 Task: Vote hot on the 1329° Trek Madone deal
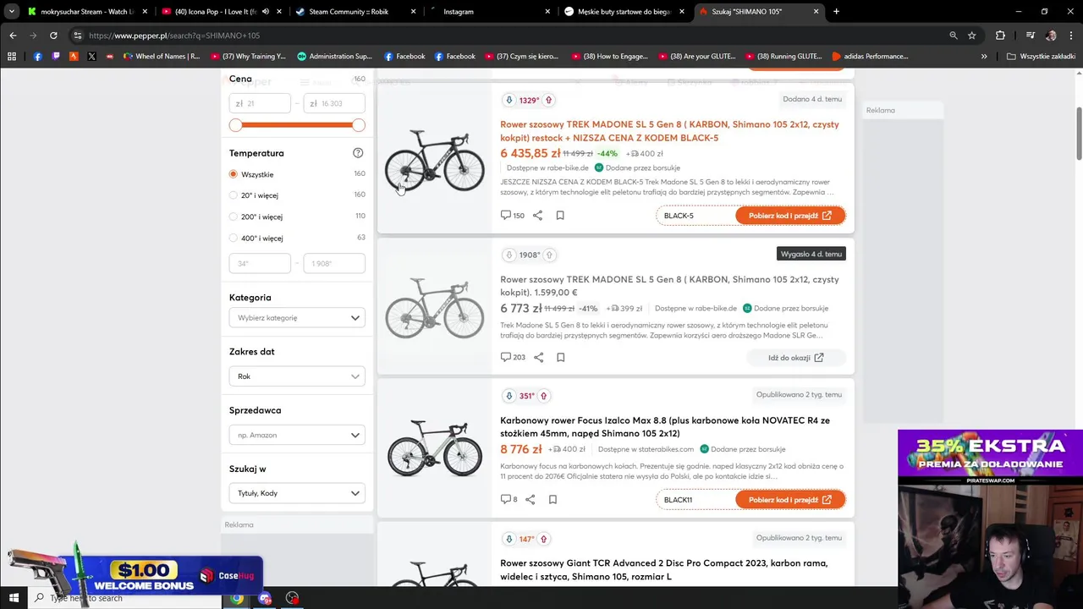click(548, 100)
